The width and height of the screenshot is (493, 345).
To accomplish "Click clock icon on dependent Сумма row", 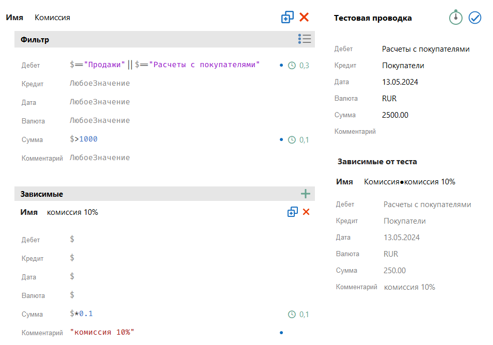I will 292,314.
